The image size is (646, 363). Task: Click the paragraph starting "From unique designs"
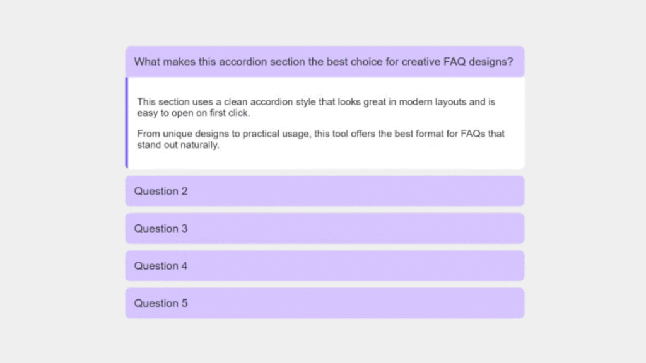click(x=320, y=139)
